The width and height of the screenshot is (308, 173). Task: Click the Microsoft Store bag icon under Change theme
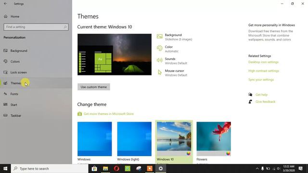point(79,114)
